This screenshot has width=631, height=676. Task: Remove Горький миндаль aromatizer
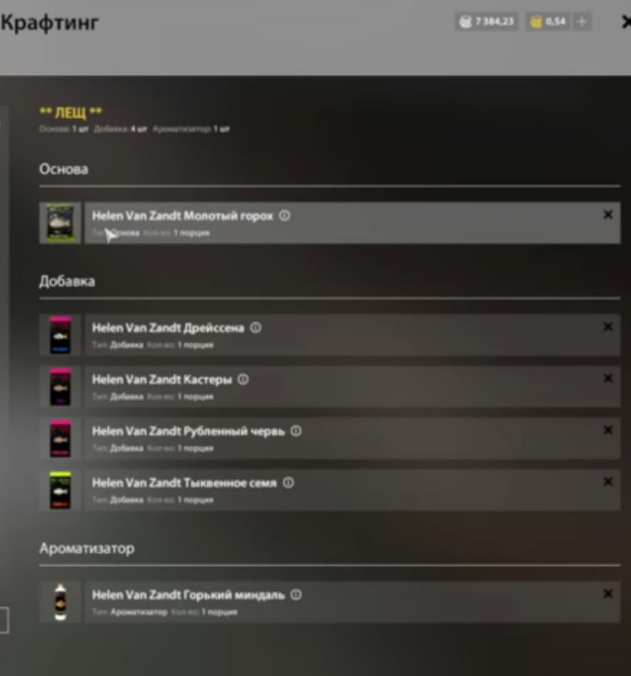(608, 593)
